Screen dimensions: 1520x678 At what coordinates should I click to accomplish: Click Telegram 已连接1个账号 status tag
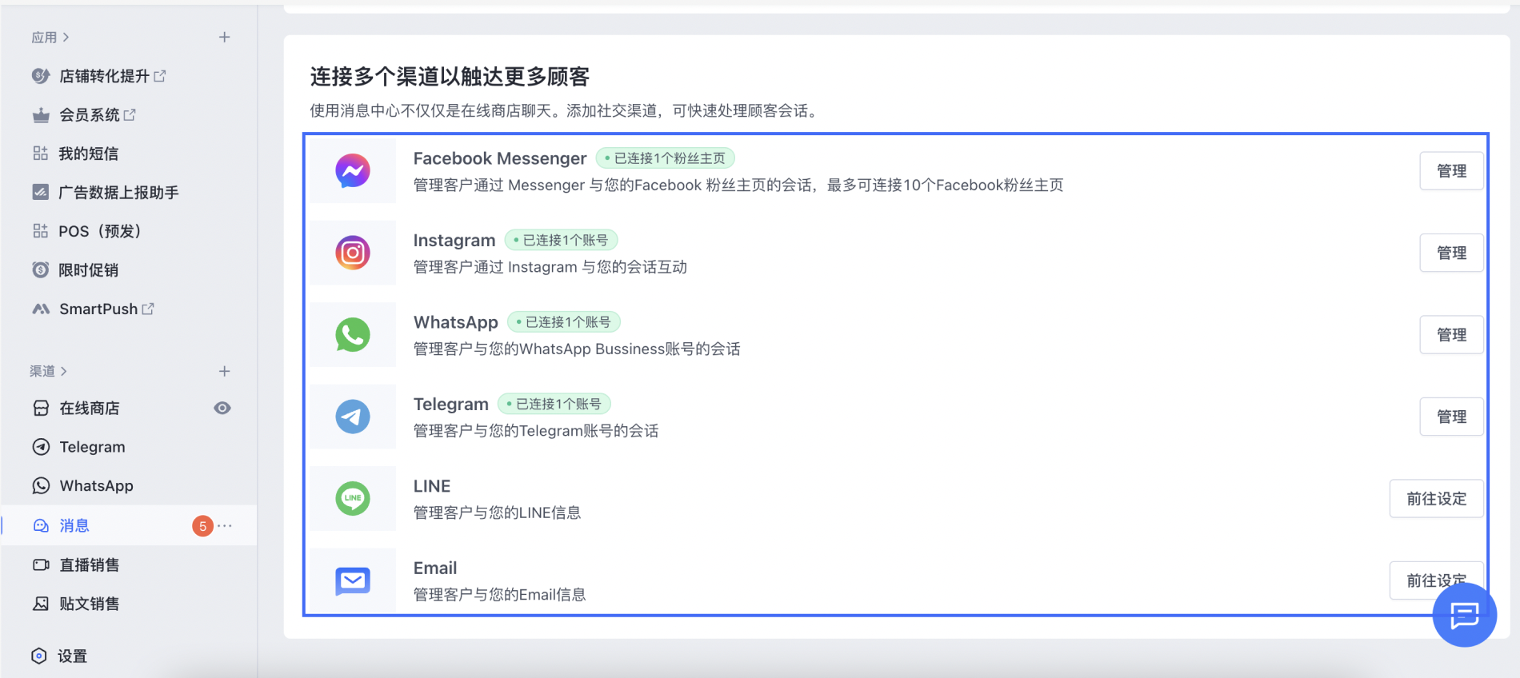554,404
